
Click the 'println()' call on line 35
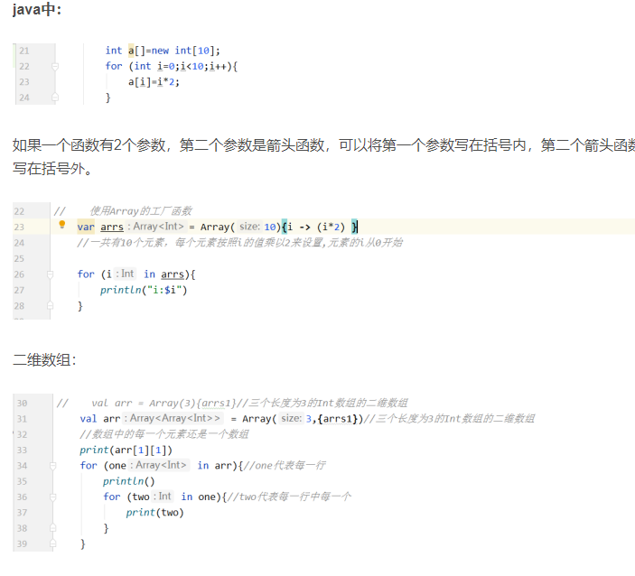(129, 481)
